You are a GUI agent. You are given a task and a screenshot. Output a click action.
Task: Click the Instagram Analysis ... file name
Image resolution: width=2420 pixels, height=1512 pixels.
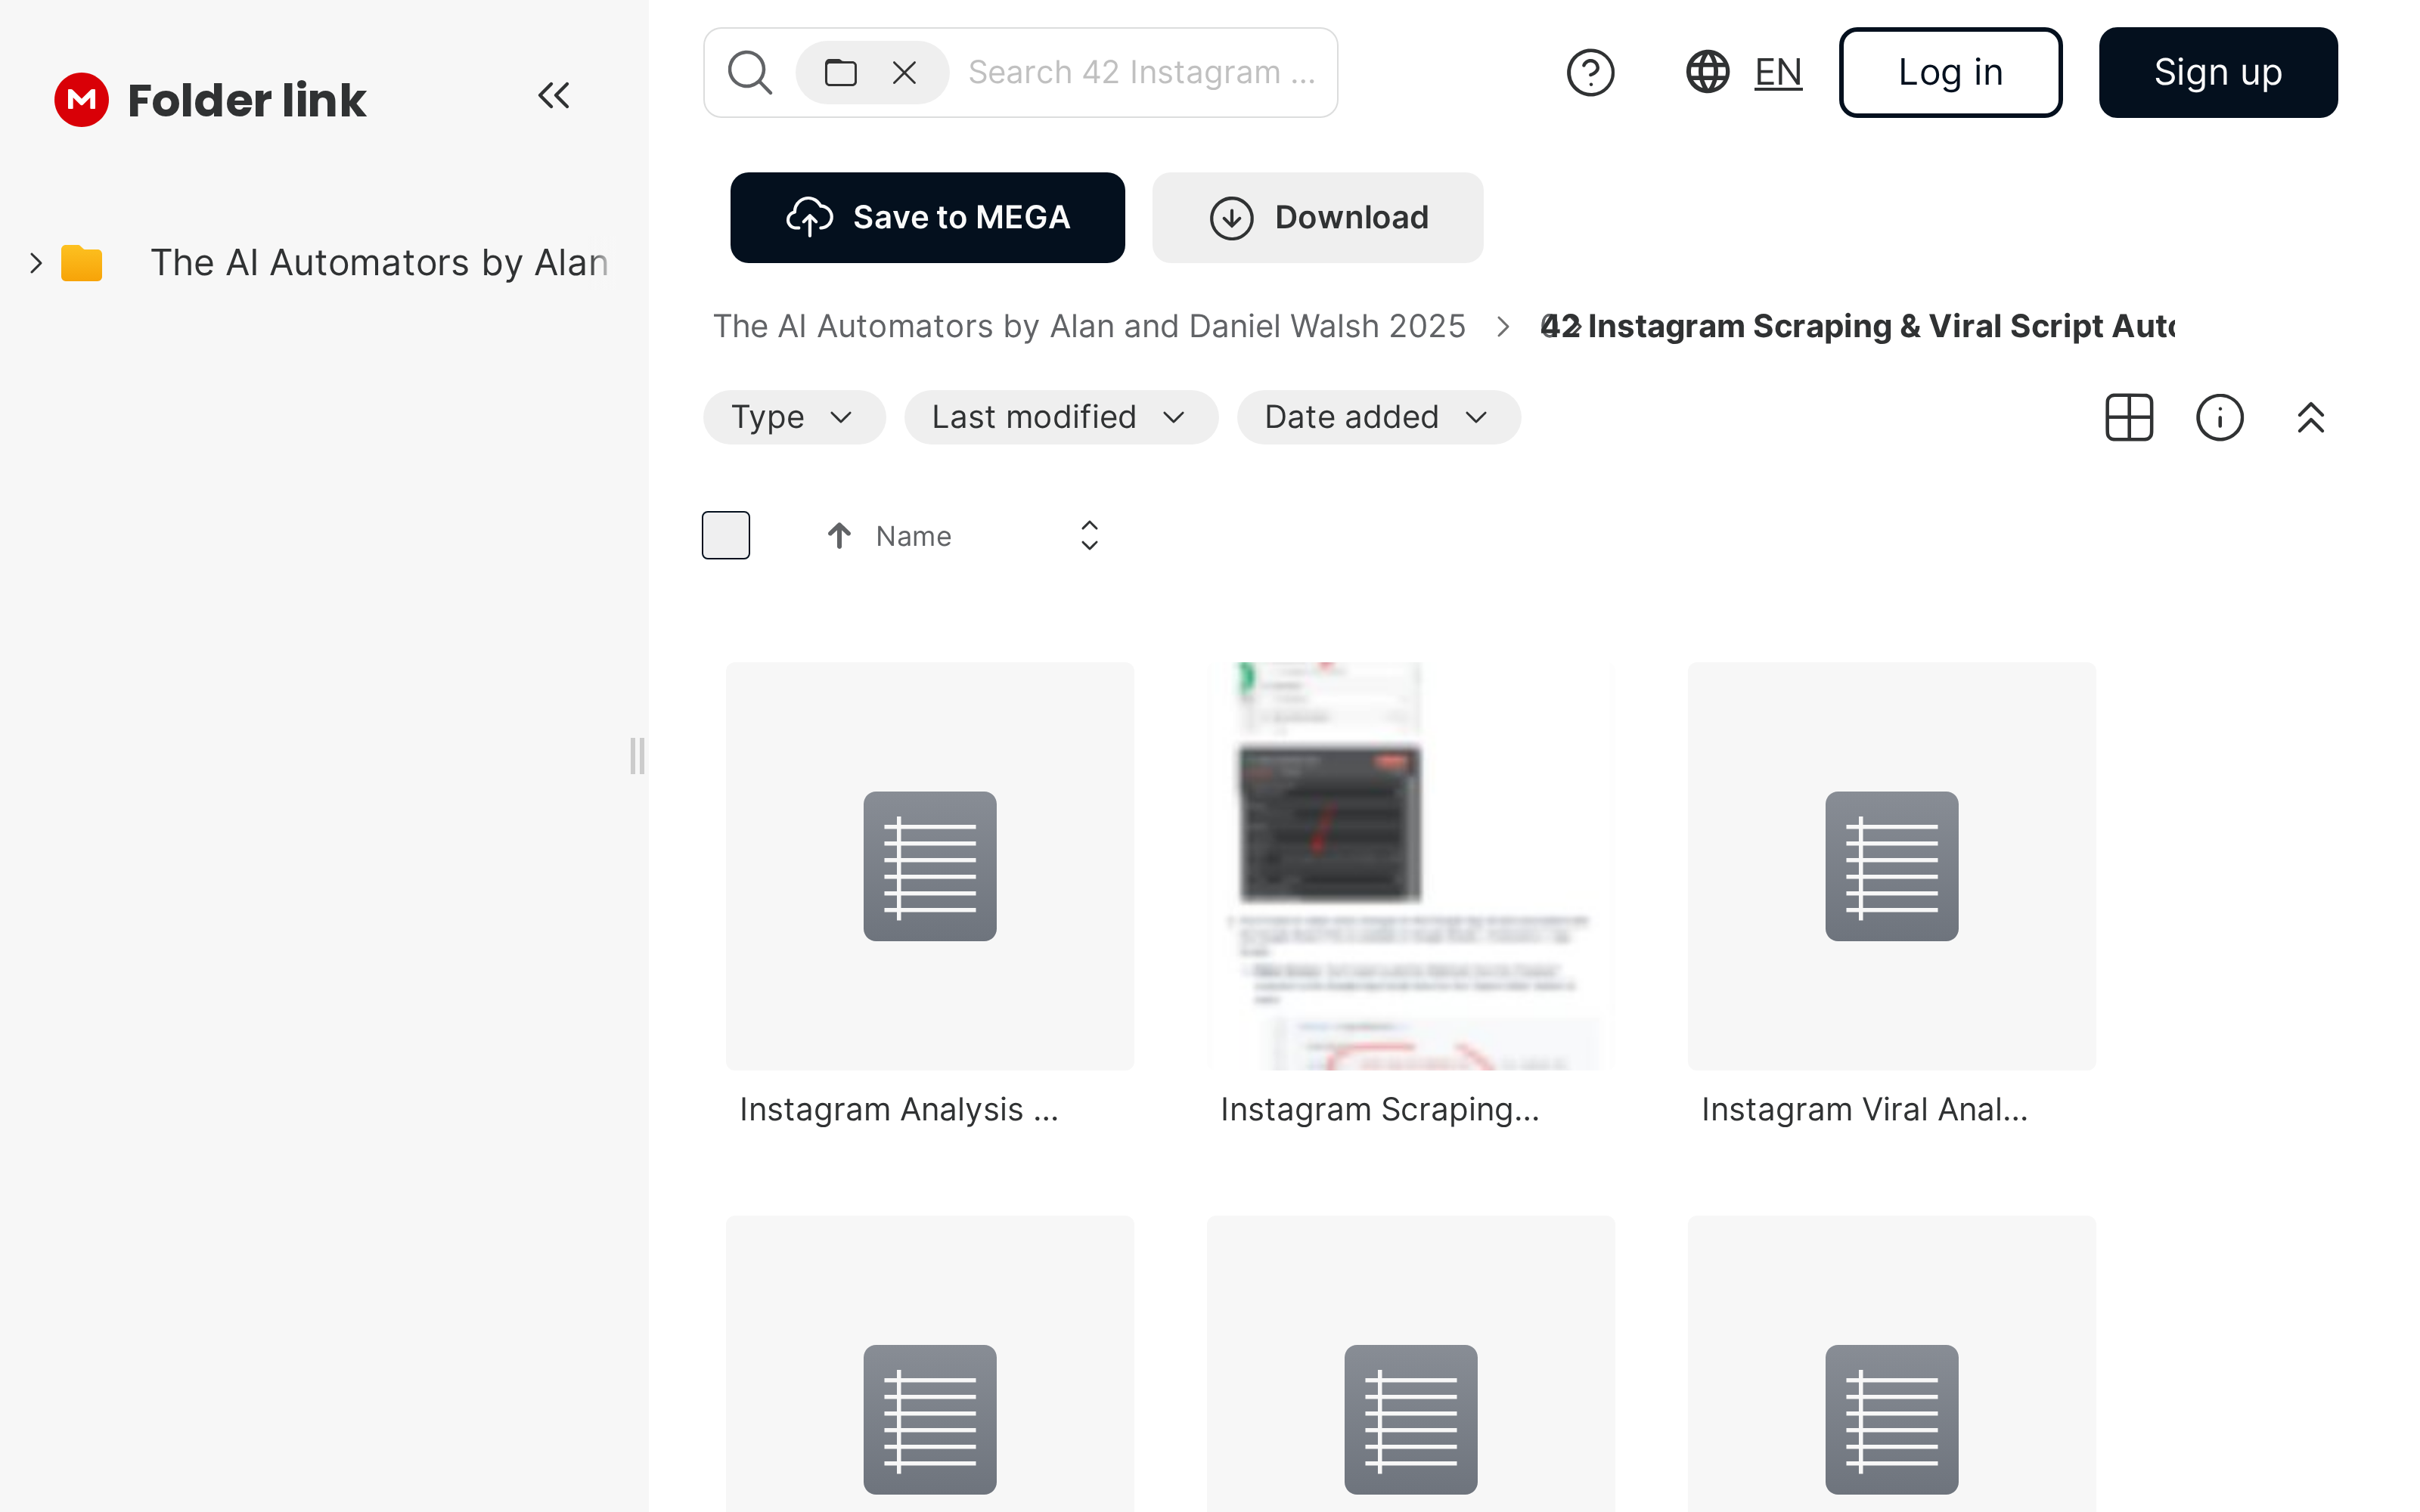[898, 1109]
